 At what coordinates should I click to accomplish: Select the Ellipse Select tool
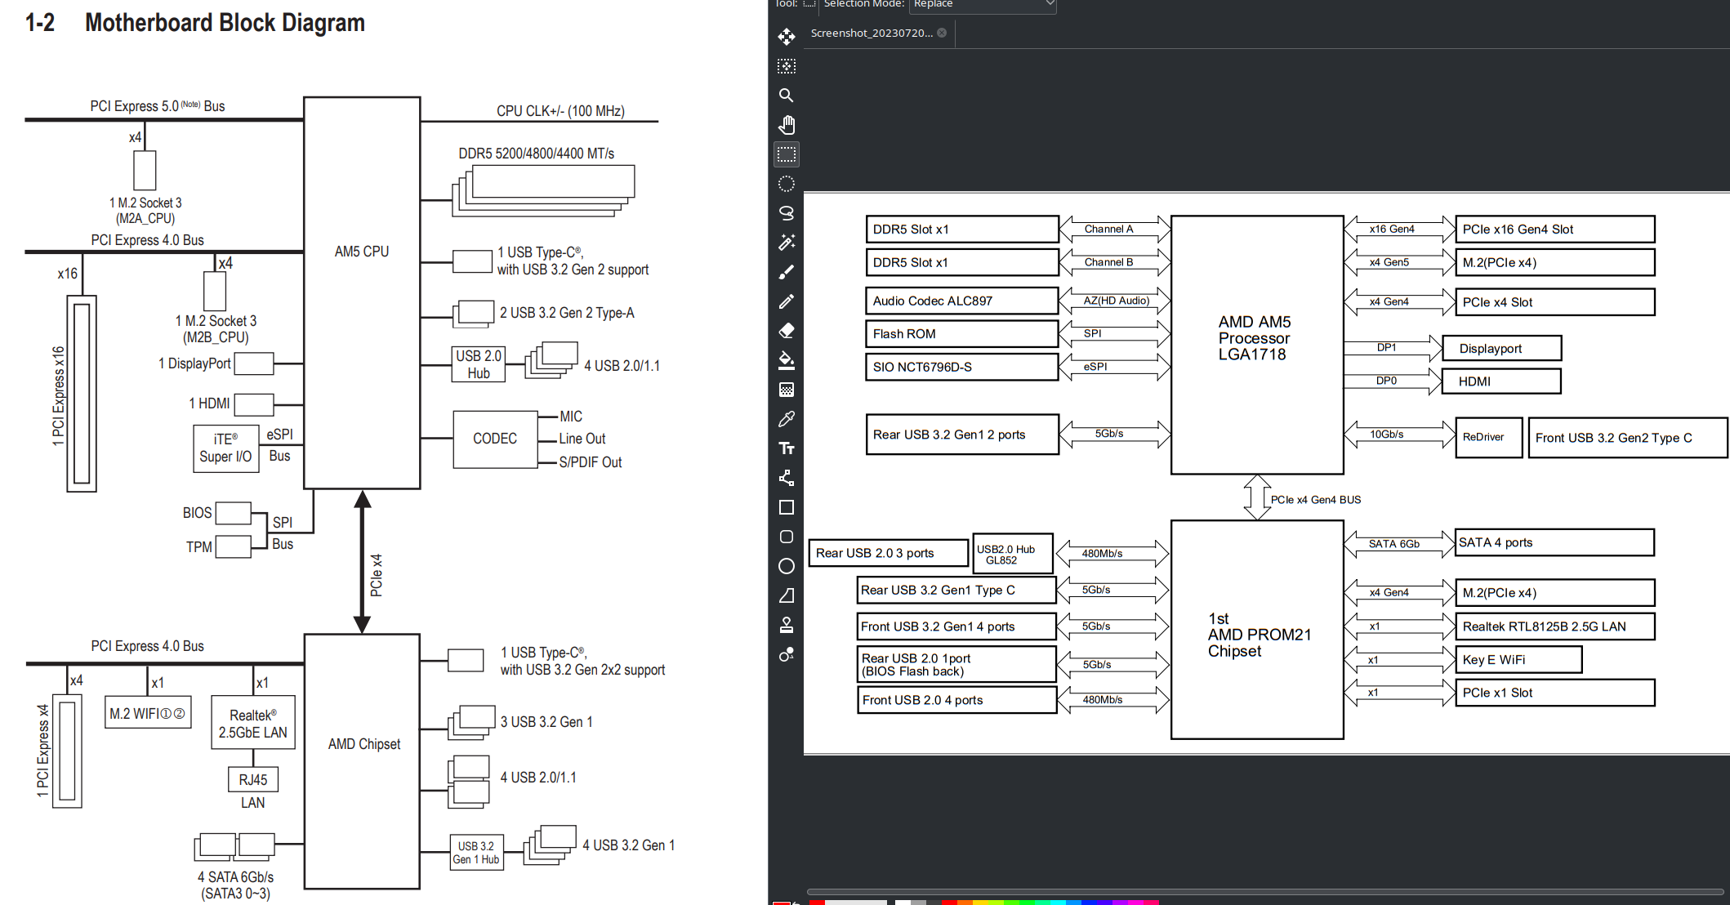click(787, 184)
